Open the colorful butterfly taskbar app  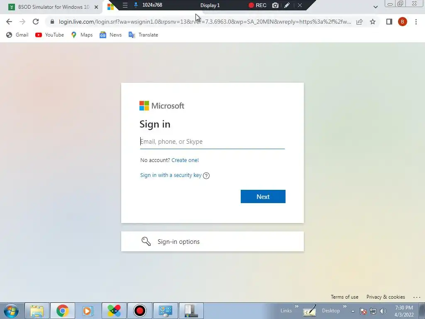coord(114,311)
